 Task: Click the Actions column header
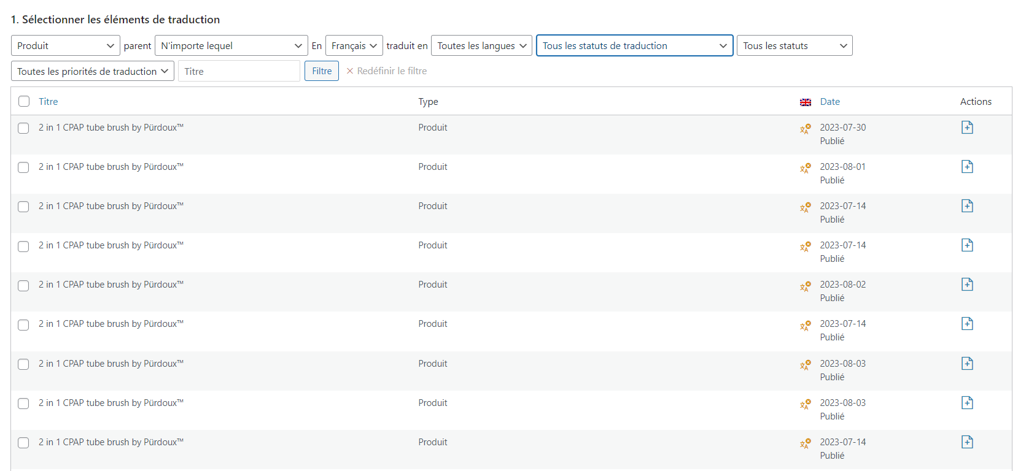click(976, 102)
